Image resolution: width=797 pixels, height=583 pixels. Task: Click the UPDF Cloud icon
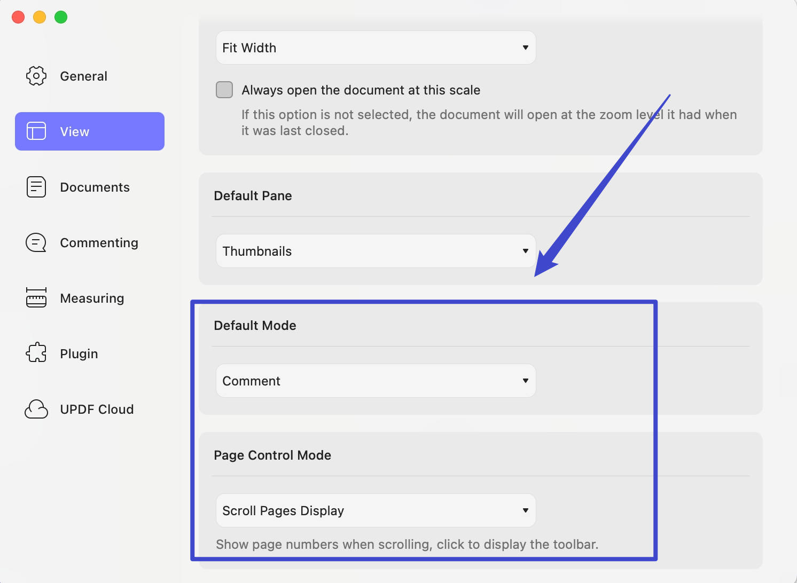click(x=36, y=409)
